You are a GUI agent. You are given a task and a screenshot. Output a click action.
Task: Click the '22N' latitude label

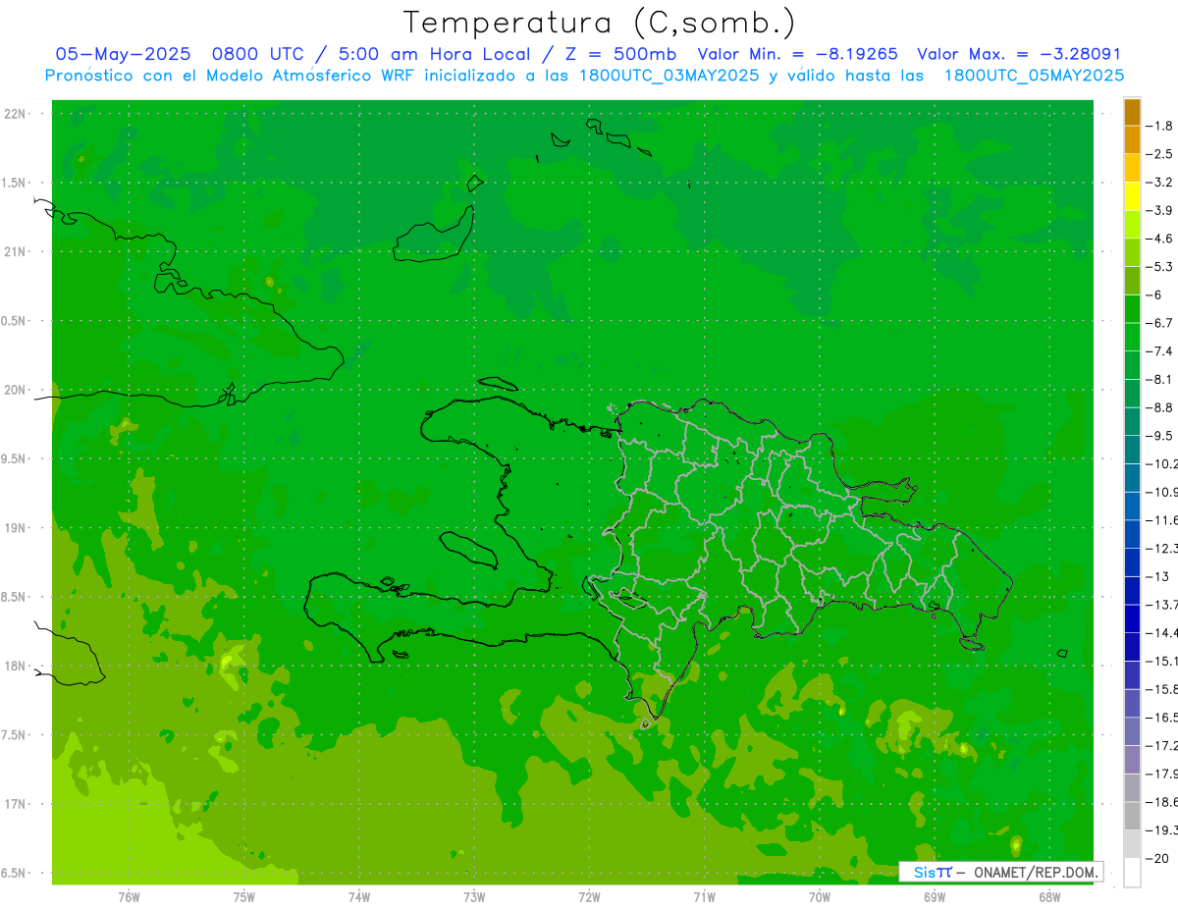point(15,114)
